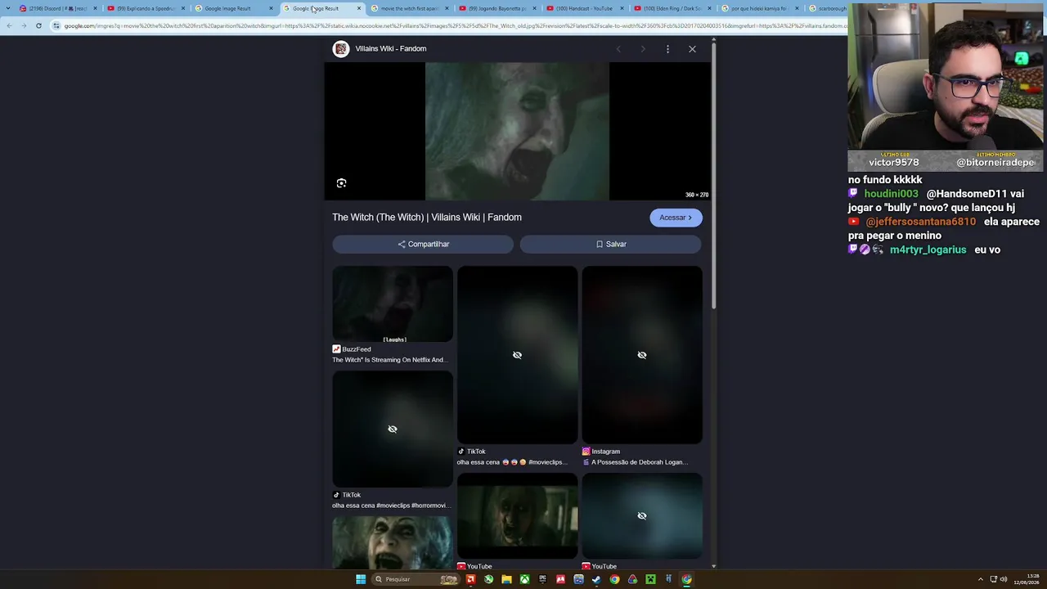Open Epic Games launcher from taskbar
The image size is (1047, 589).
542,579
